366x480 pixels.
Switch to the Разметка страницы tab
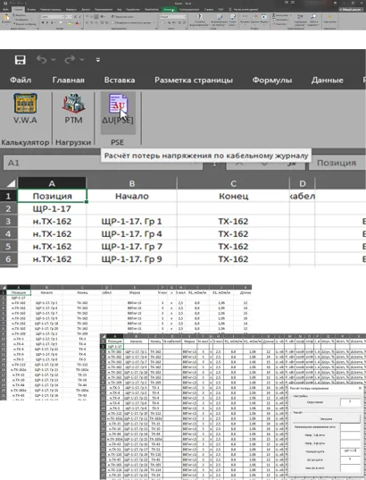tap(194, 80)
